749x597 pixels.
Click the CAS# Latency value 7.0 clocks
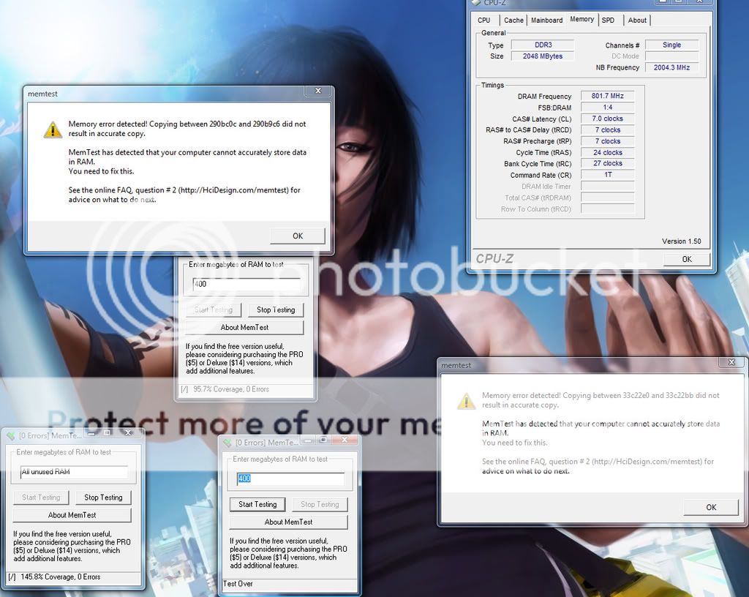tap(608, 119)
